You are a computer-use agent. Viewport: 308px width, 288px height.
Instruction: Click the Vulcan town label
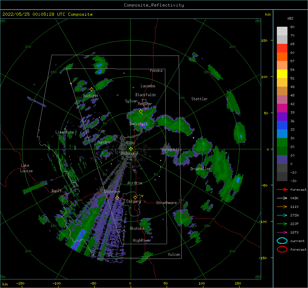(174, 254)
